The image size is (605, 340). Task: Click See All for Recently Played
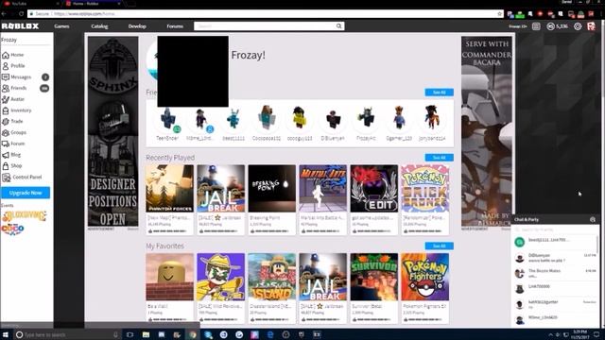(x=439, y=158)
